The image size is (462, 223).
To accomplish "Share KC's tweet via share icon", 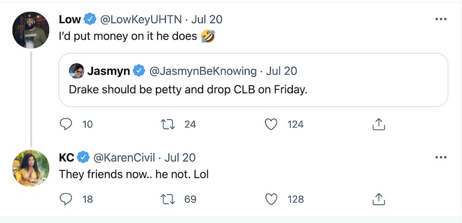I will 379,199.
